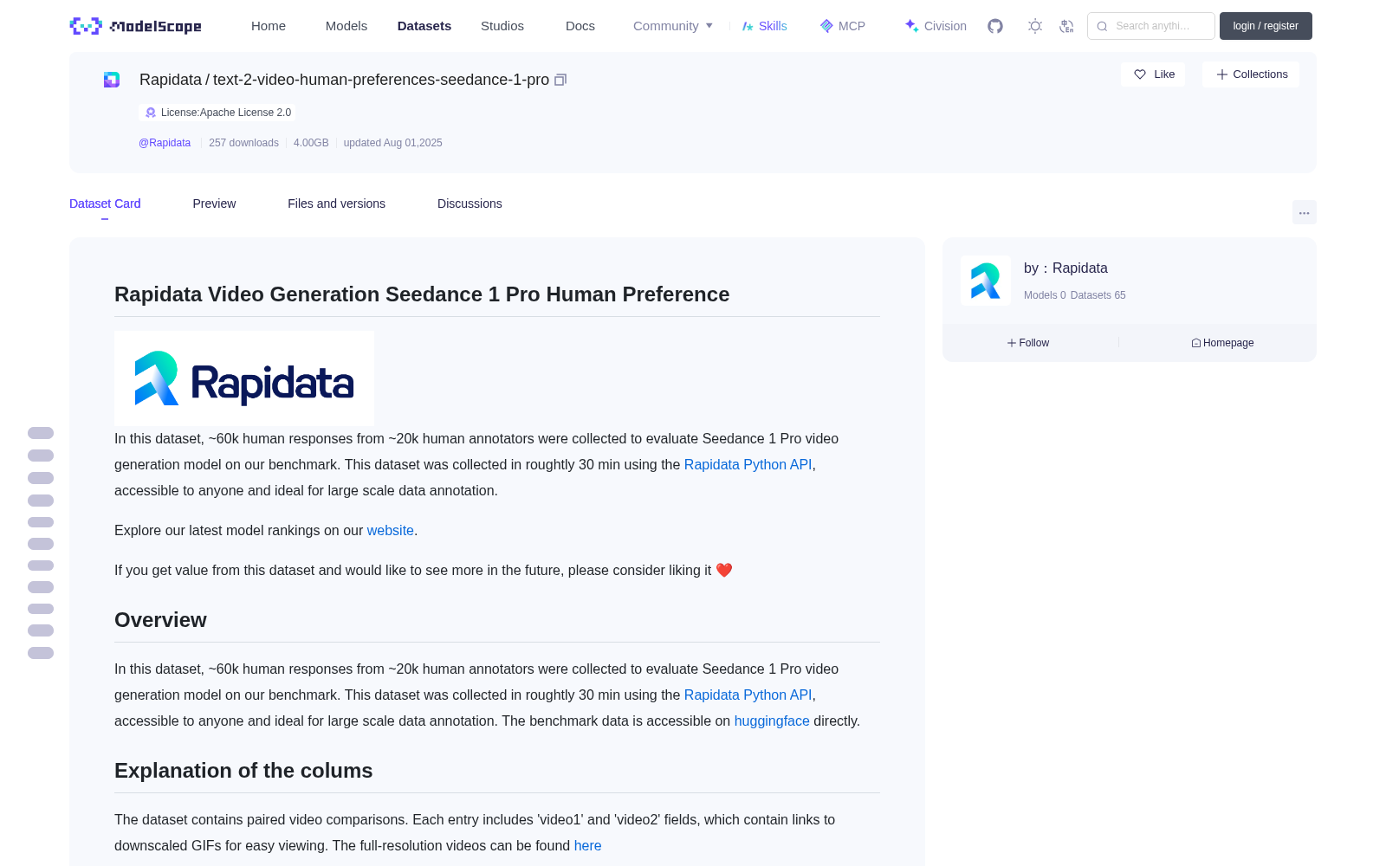Click the ModelScope logo
The width and height of the screenshot is (1386, 866).
(x=135, y=26)
